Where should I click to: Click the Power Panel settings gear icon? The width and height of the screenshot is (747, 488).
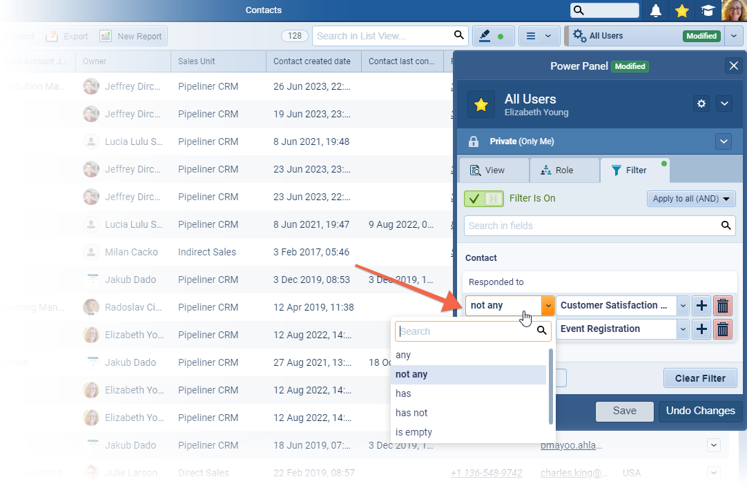(x=701, y=104)
